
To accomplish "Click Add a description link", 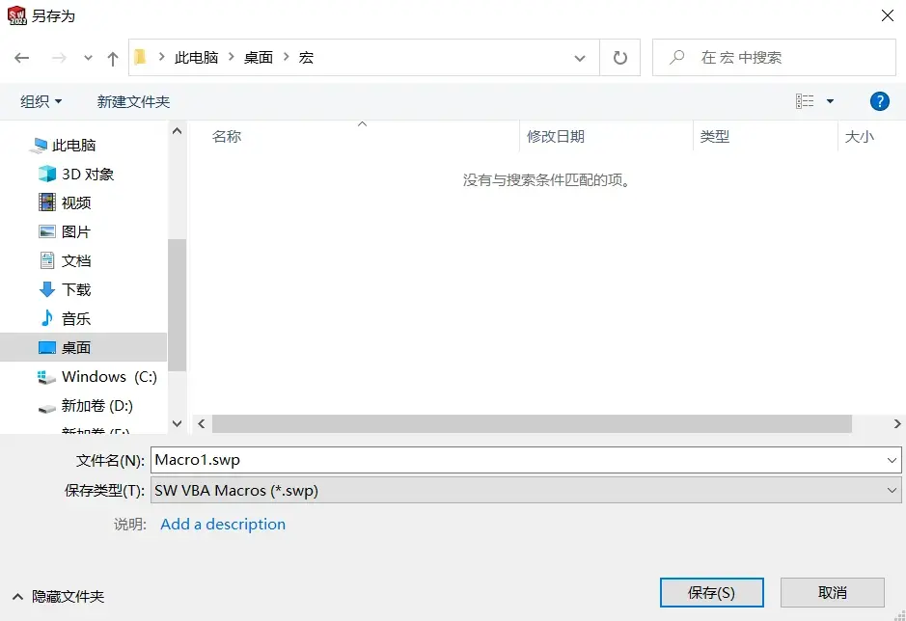I will click(x=223, y=524).
